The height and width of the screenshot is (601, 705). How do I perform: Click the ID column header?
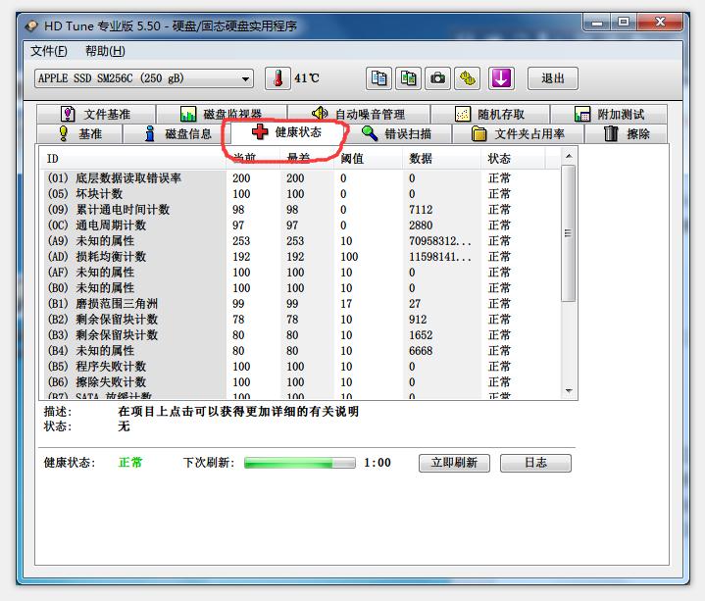click(x=132, y=158)
